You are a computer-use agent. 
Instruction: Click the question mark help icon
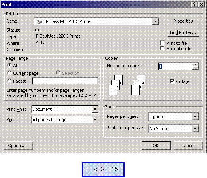coord(194,4)
